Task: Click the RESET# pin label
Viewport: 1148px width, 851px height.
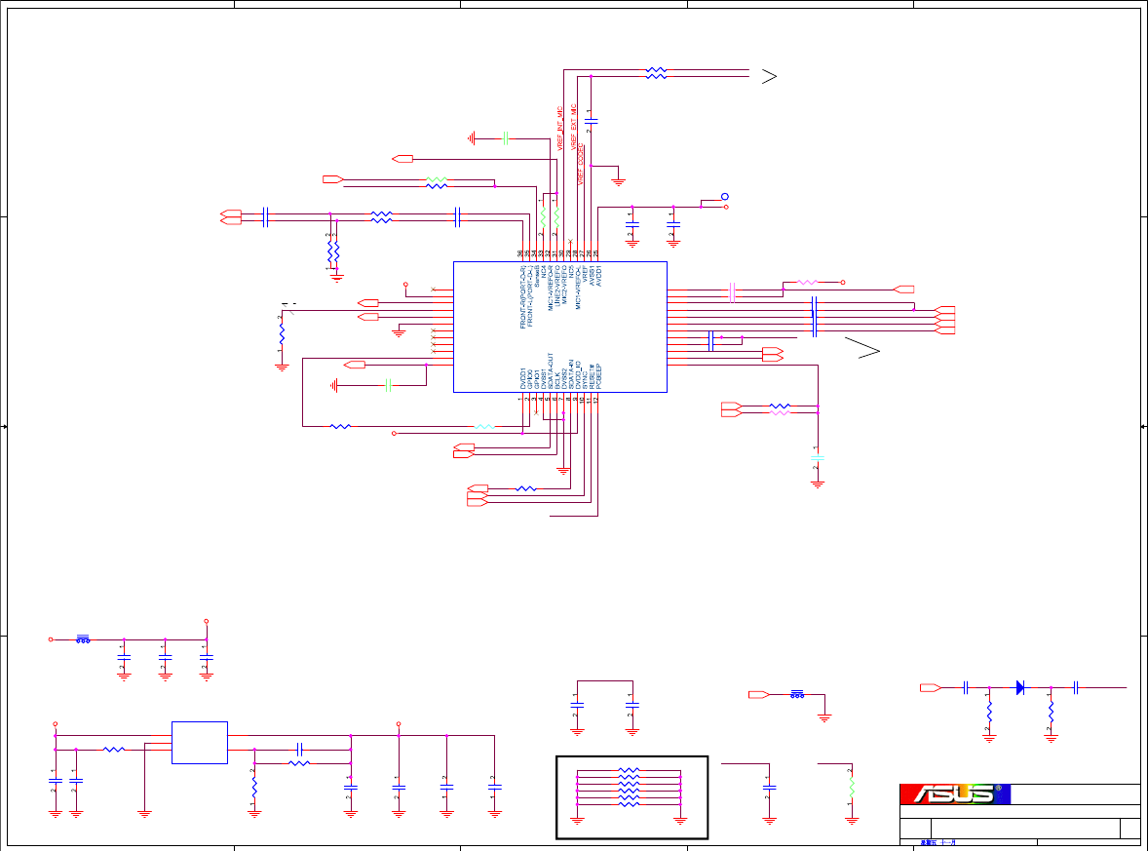Action: [592, 376]
